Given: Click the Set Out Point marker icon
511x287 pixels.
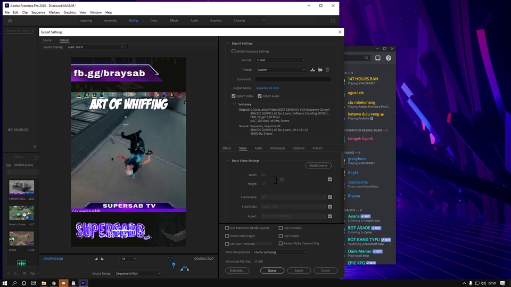Looking at the screenshot, I should coord(103,259).
